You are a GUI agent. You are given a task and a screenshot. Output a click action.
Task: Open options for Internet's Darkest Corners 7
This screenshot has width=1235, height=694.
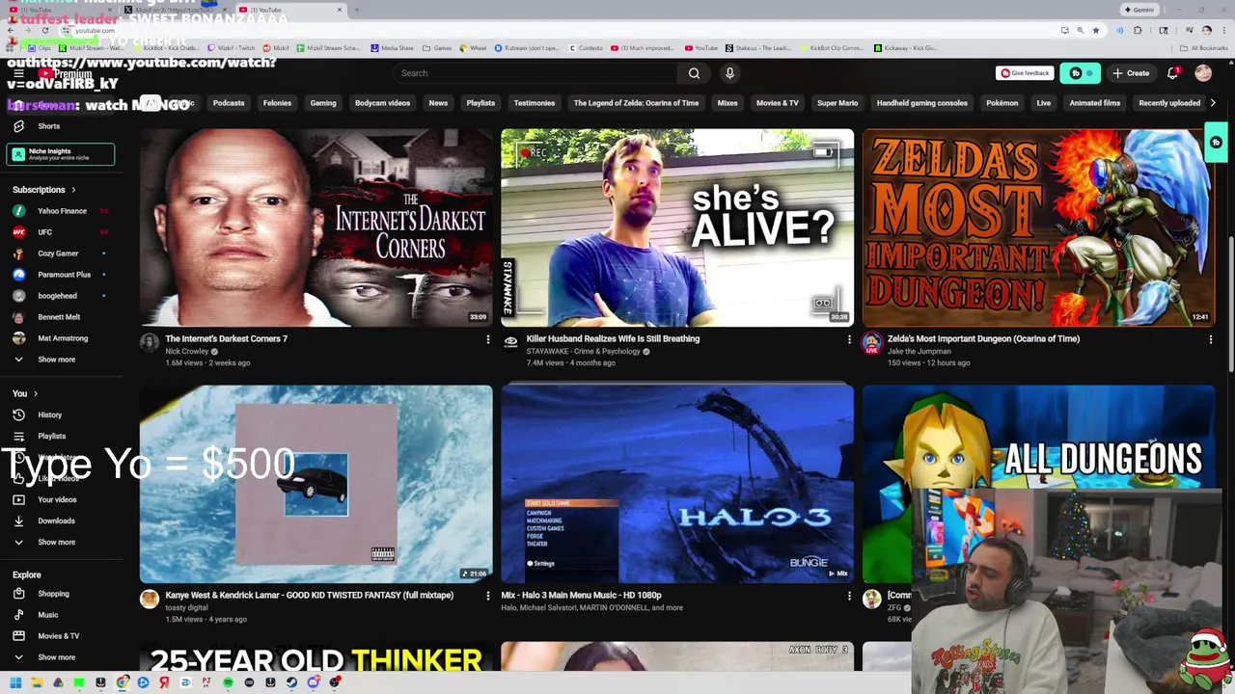(x=488, y=339)
